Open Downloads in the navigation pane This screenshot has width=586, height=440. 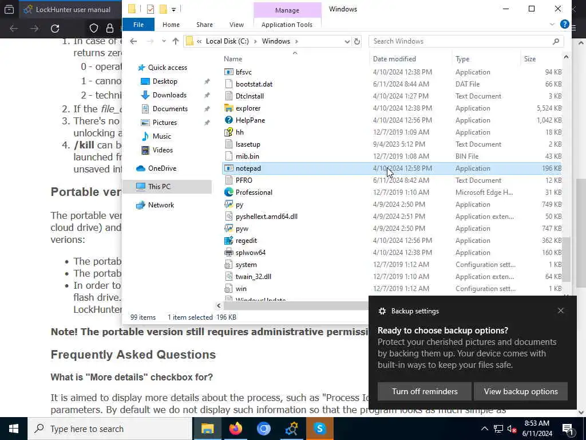(169, 95)
